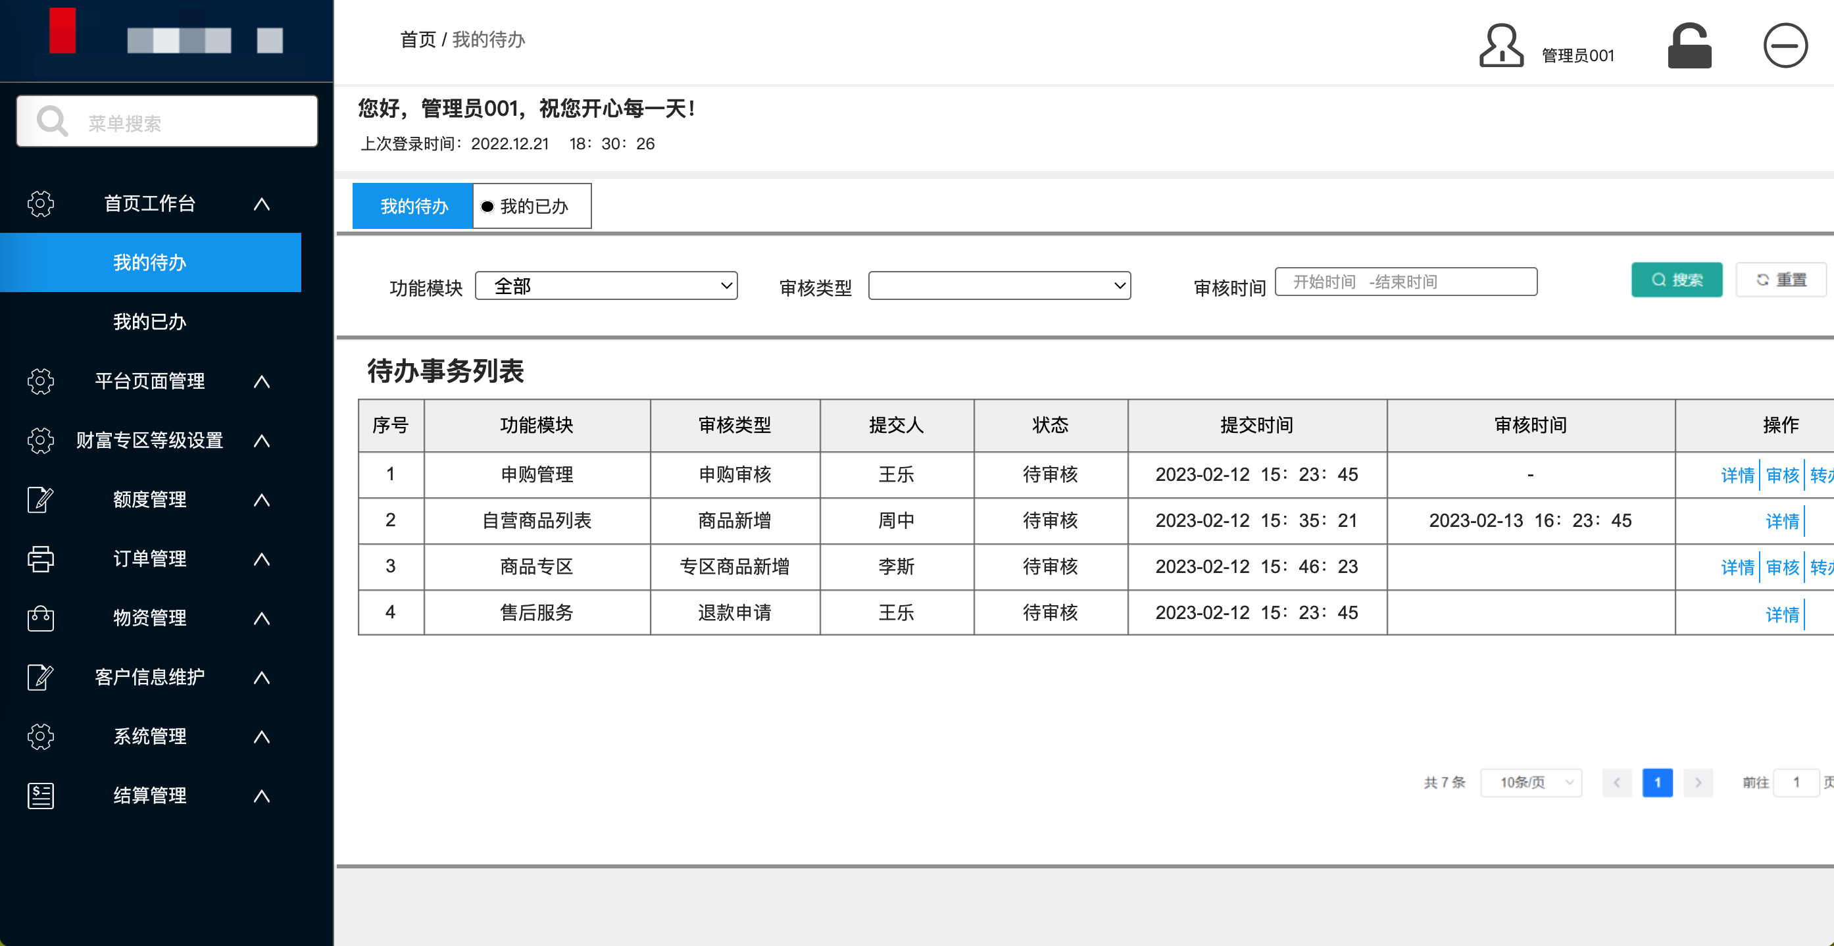This screenshot has height=946, width=1834.
Task: Click the gear icon beside 首页工作台
Action: (40, 203)
